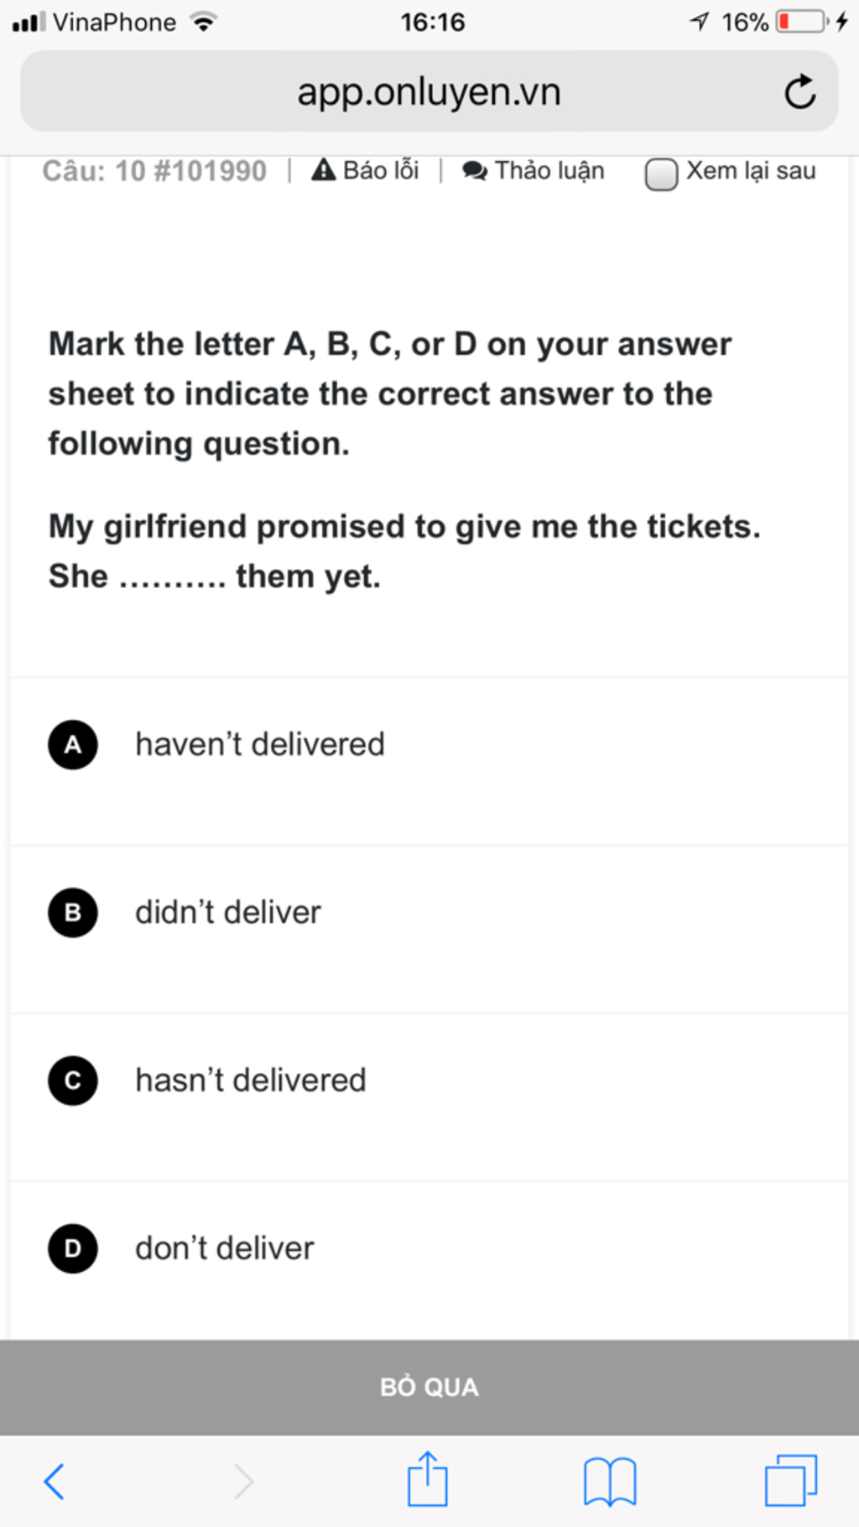
Task: Select answer C circle badge
Action: (x=73, y=1080)
